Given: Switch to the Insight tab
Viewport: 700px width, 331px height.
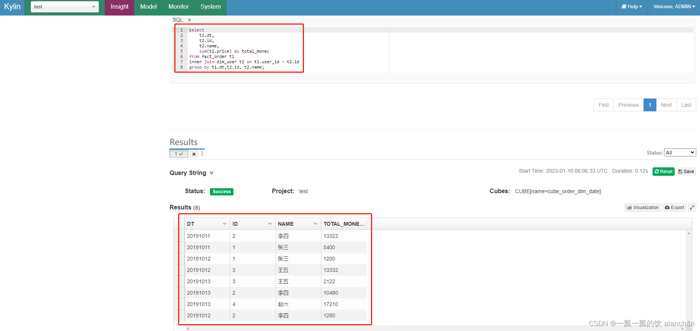Looking at the screenshot, I should click(119, 7).
